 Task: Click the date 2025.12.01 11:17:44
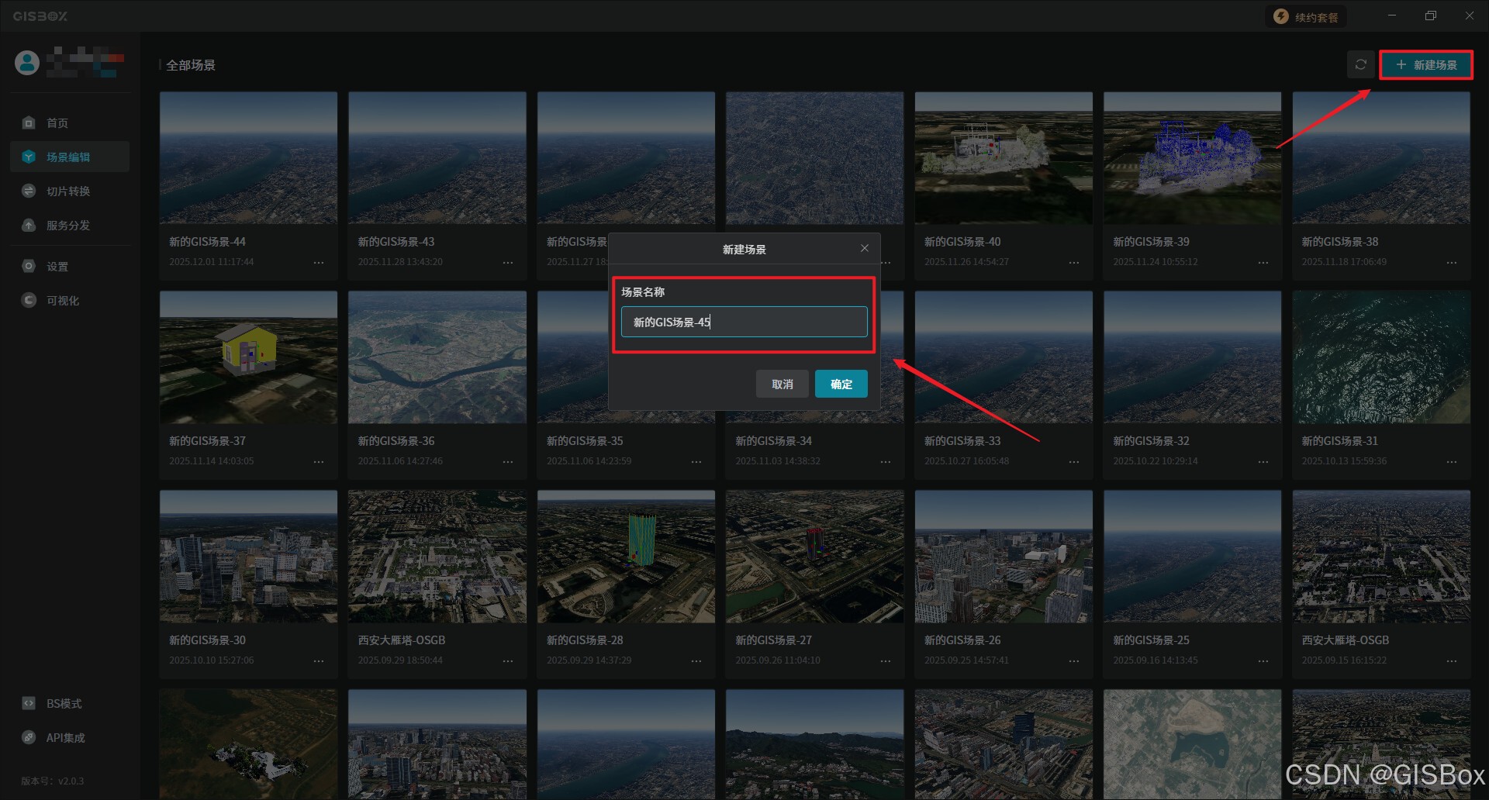tap(212, 262)
